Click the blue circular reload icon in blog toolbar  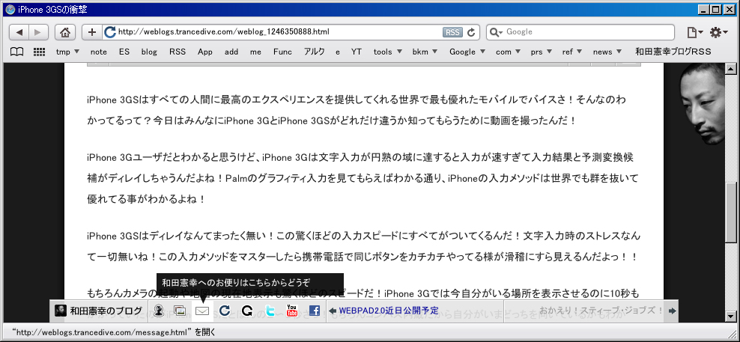point(225,311)
